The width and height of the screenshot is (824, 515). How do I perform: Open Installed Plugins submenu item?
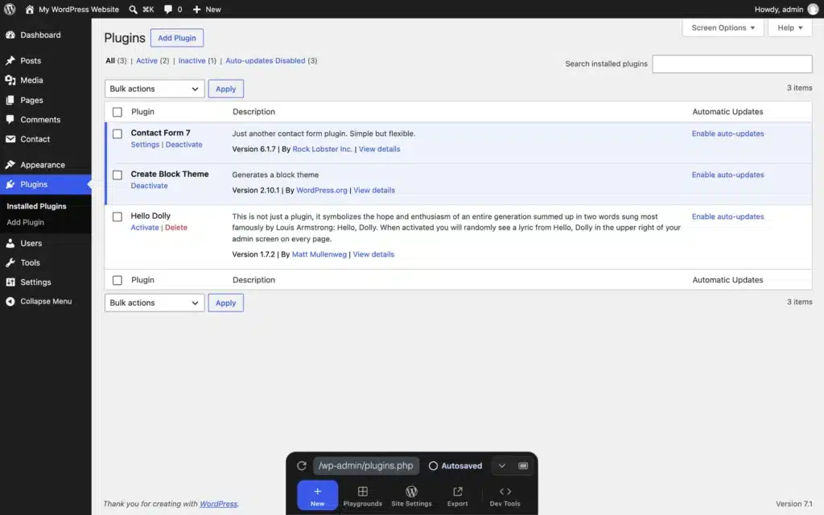pyautogui.click(x=36, y=206)
